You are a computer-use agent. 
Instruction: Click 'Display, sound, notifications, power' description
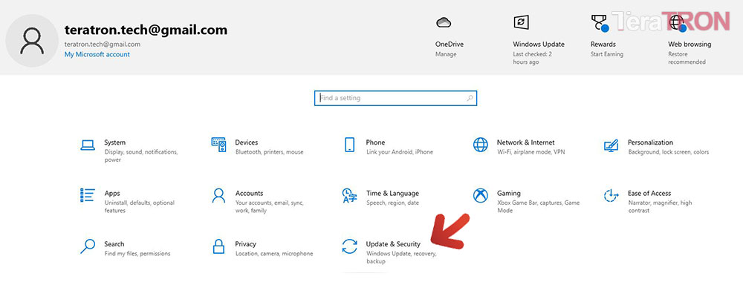point(140,157)
